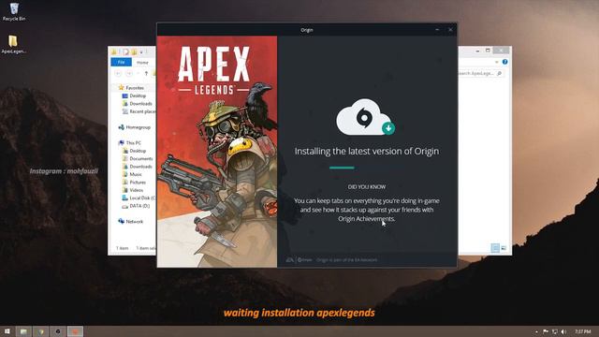Open Local Disk (C:) drive
Viewport: 599px width, 337px height.
pyautogui.click(x=139, y=198)
